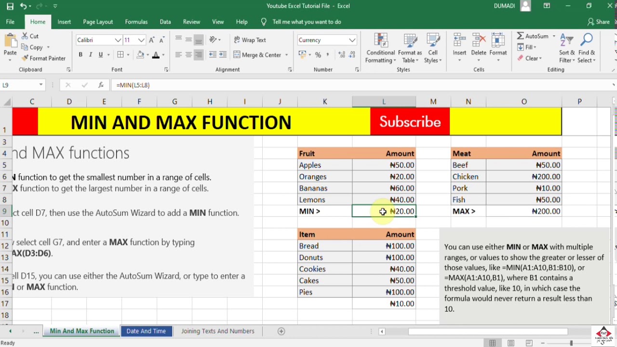617x347 pixels.
Task: Open Cell Styles gallery
Action: click(433, 47)
